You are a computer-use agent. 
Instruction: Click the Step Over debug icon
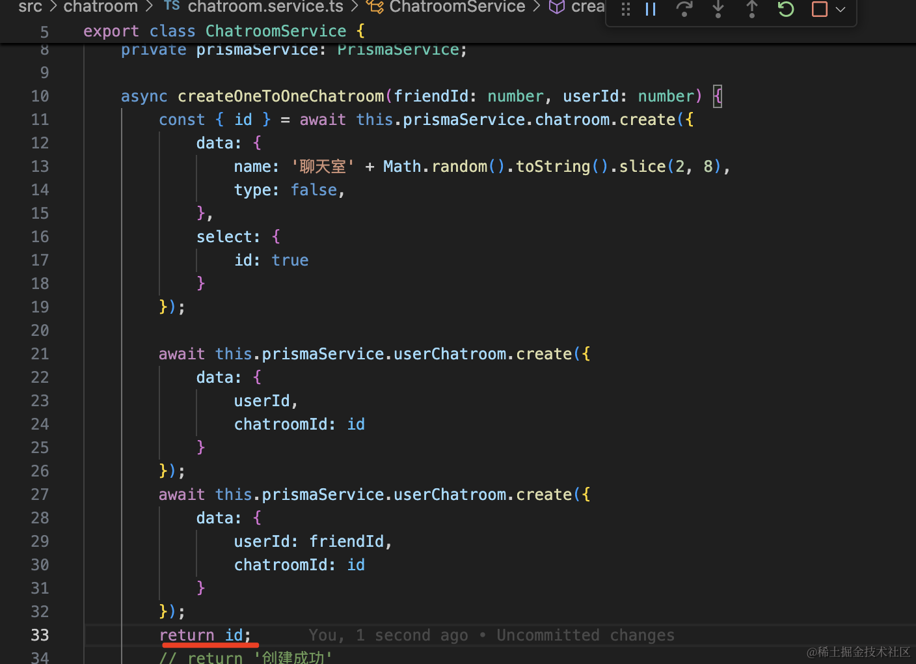tap(684, 9)
